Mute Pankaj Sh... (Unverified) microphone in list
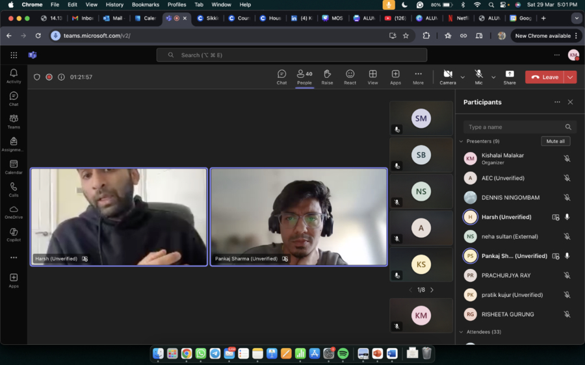The height and width of the screenshot is (365, 585). (x=567, y=256)
